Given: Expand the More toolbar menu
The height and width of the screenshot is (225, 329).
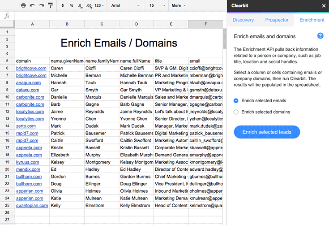Looking at the screenshot, I should pyautogui.click(x=179, y=5).
